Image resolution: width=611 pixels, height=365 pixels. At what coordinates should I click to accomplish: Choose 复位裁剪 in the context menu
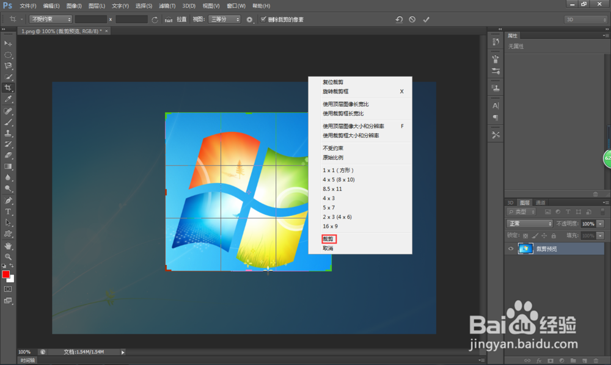click(x=333, y=82)
